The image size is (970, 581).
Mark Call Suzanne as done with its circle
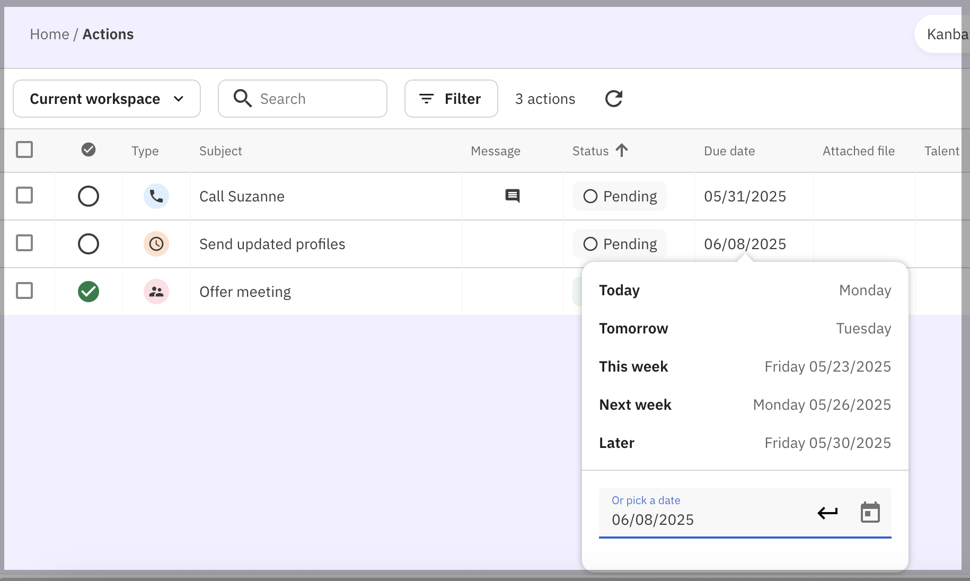tap(89, 196)
